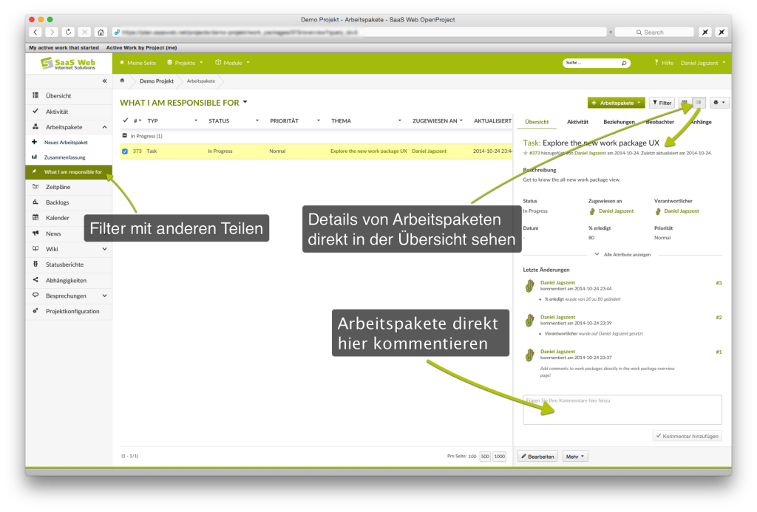Click search magnifier in Suche field
The image size is (757, 512).
pos(624,63)
